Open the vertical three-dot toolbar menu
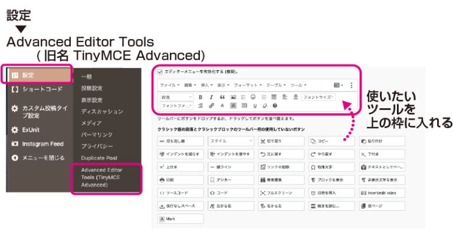The image size is (453, 238). point(352,85)
